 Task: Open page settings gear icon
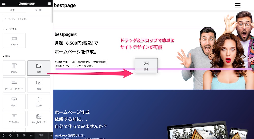click(x=3, y=136)
